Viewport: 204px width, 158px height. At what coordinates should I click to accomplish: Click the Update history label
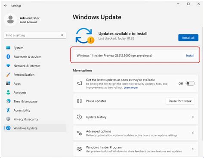click(x=96, y=117)
